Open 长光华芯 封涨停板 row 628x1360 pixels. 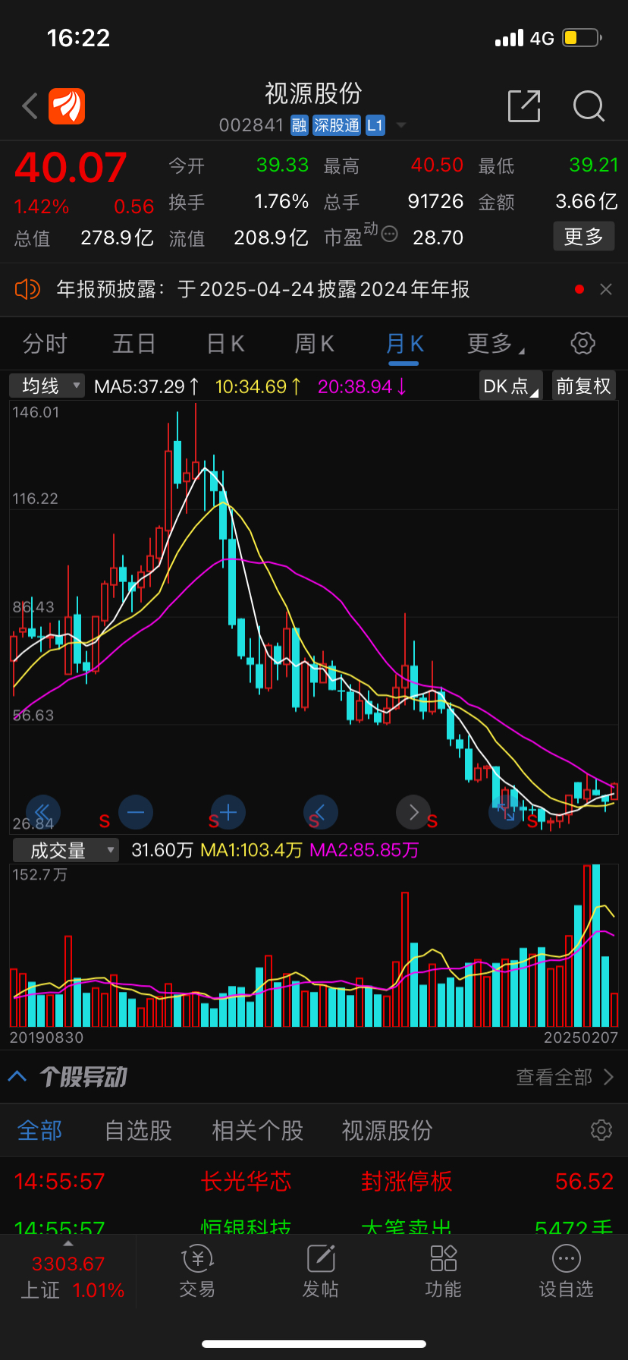[x=314, y=1181]
